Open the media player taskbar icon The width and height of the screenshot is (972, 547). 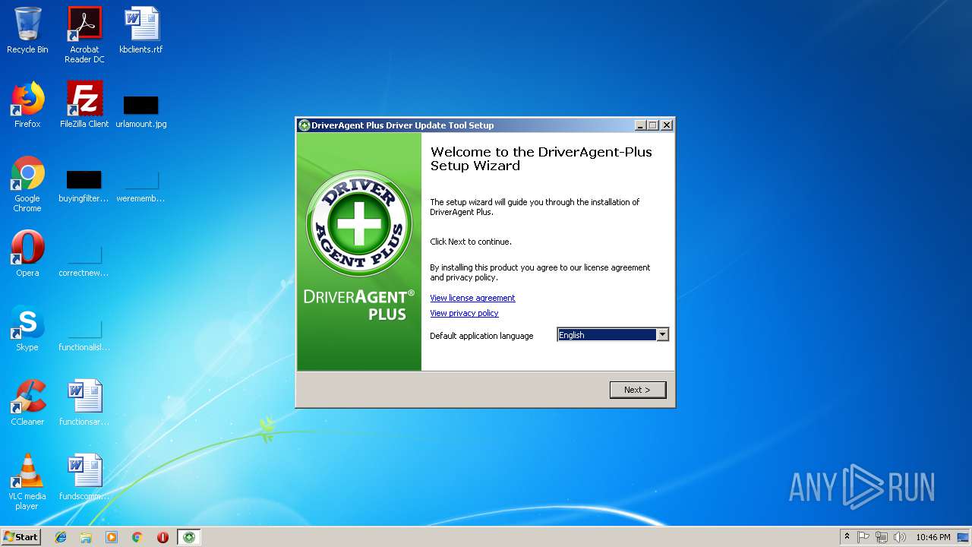[x=112, y=537]
